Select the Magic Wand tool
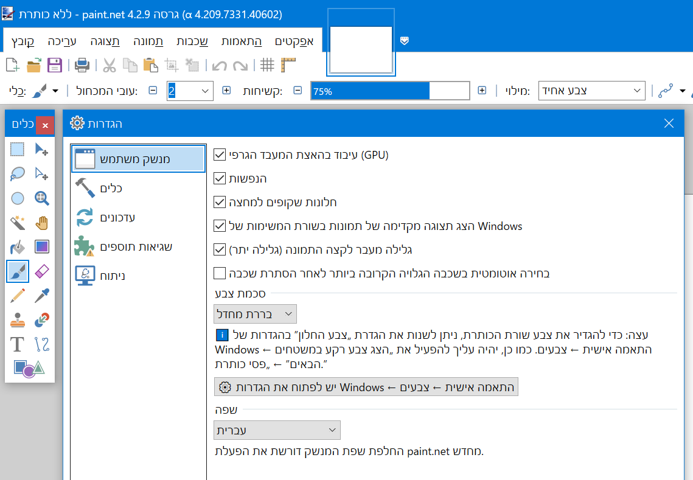 (17, 222)
